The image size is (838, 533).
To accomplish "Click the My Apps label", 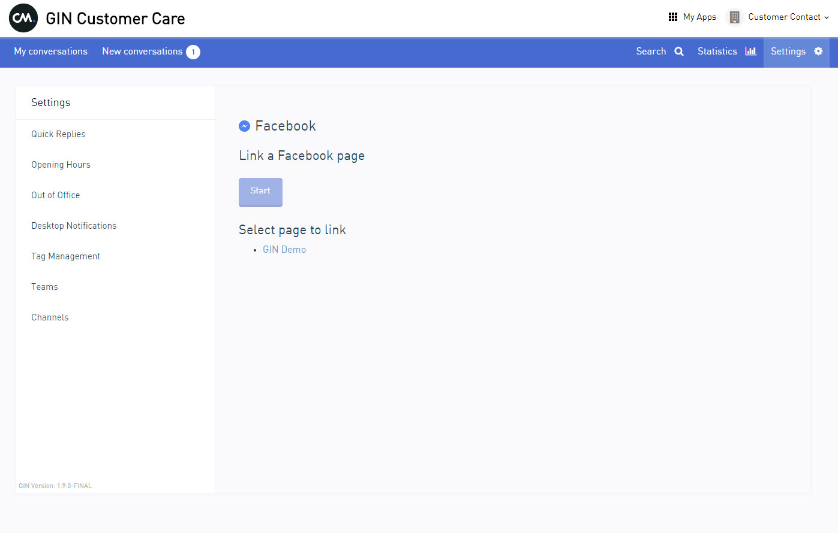I will [699, 17].
